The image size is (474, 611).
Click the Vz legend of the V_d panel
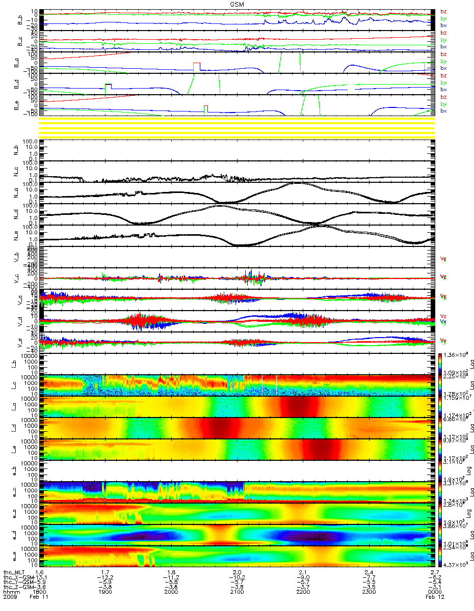[x=443, y=316]
